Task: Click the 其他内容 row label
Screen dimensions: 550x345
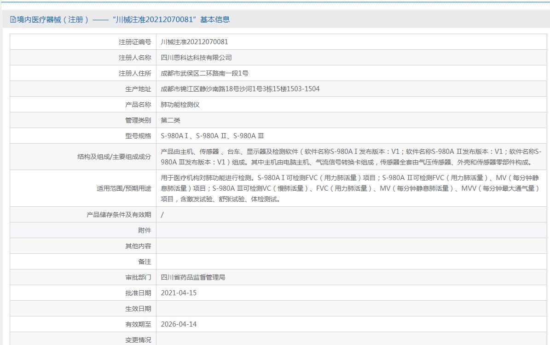Action: click(138, 246)
